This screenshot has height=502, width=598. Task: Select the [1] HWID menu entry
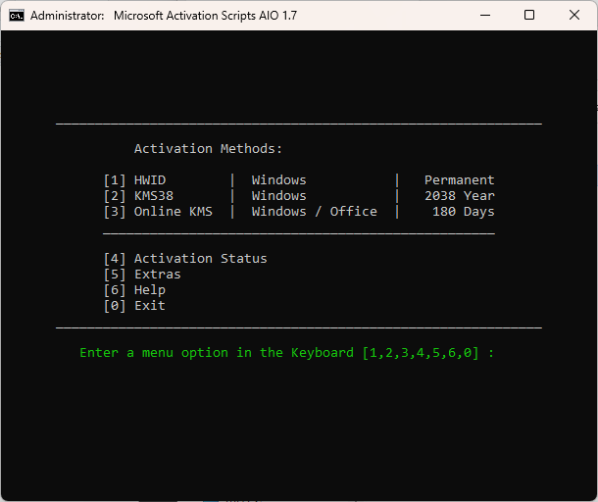[x=134, y=180]
